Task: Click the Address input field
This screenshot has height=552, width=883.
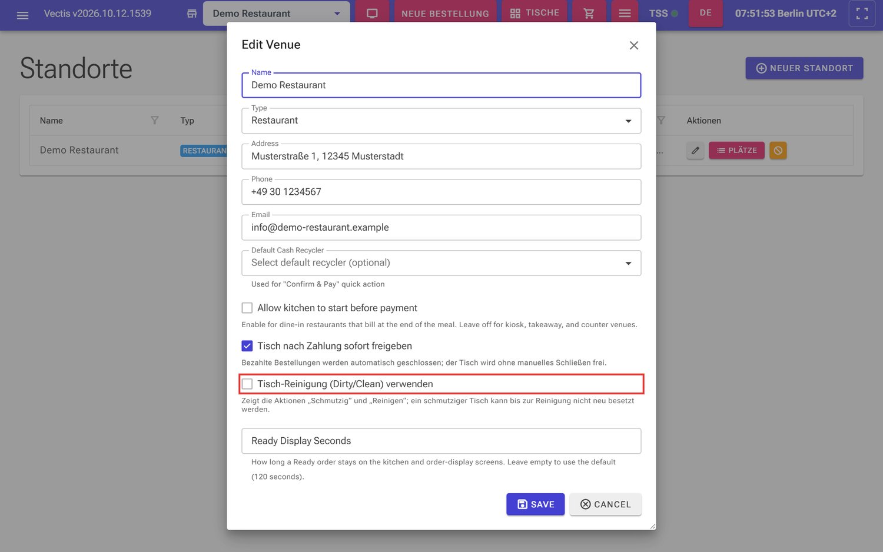Action: click(441, 157)
